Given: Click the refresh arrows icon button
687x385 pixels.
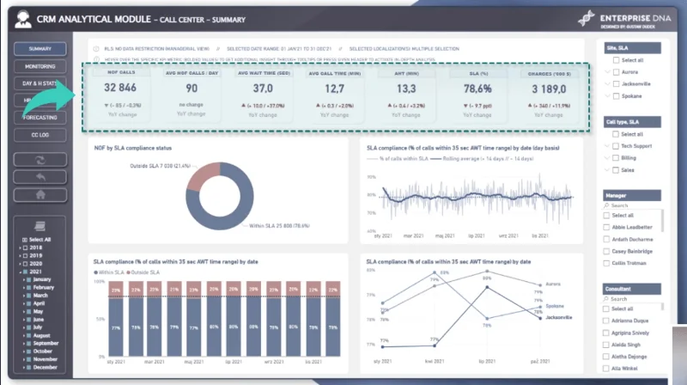Looking at the screenshot, I should pos(40,160).
